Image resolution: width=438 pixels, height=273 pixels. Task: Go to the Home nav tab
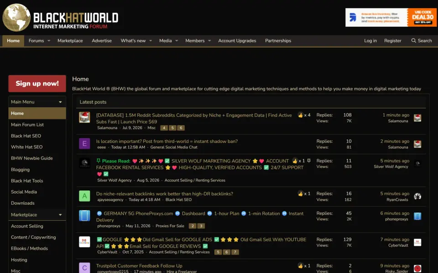[x=13, y=40]
